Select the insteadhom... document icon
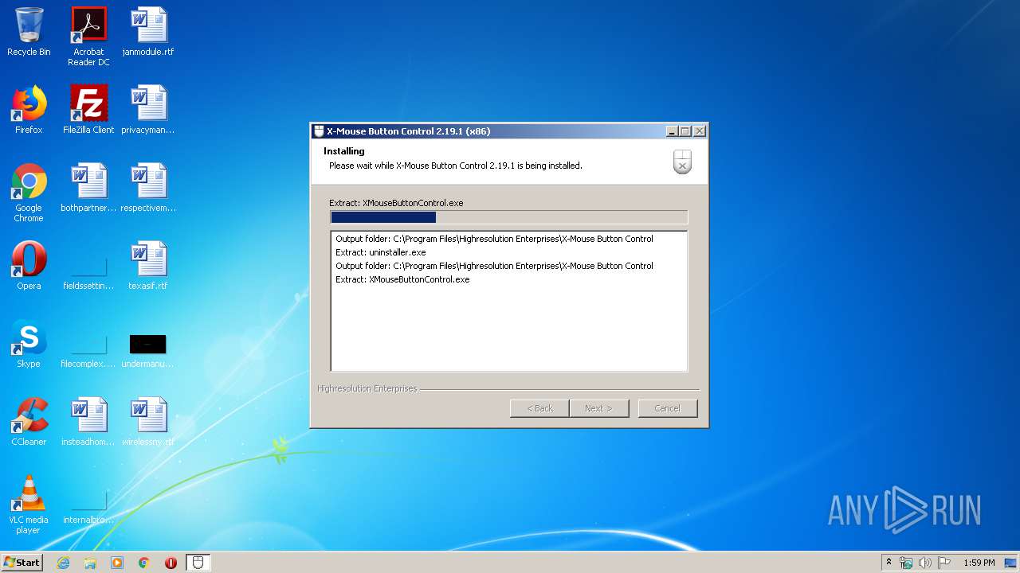The width and height of the screenshot is (1020, 573). pos(88,422)
